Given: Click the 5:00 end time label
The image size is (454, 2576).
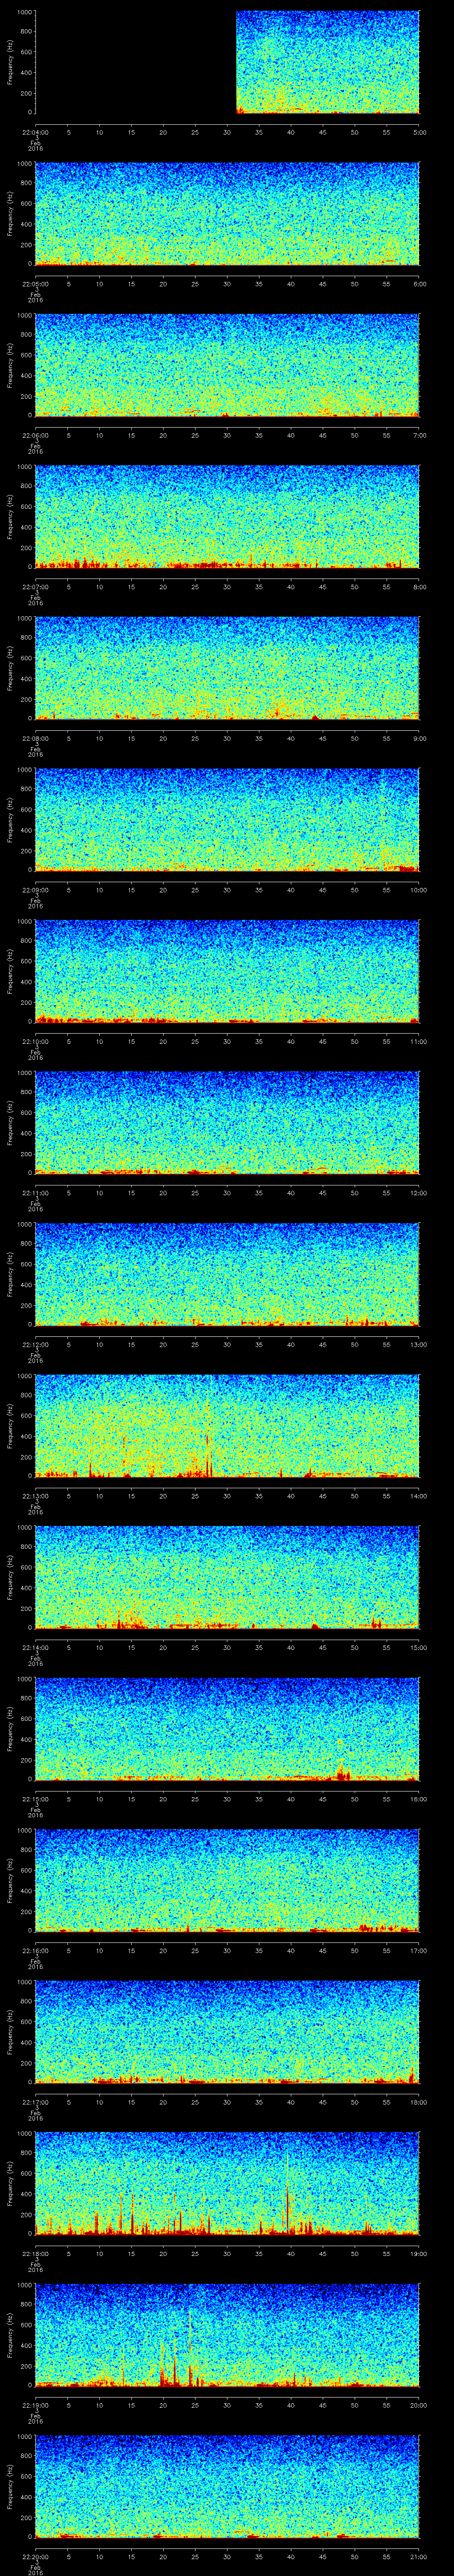Looking at the screenshot, I should pyautogui.click(x=419, y=132).
